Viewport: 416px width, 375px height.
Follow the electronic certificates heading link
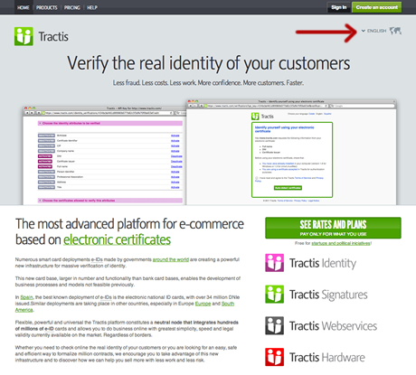pos(117,239)
